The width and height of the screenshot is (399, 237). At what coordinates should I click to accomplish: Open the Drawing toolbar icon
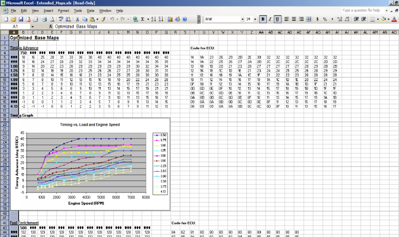tap(178, 19)
